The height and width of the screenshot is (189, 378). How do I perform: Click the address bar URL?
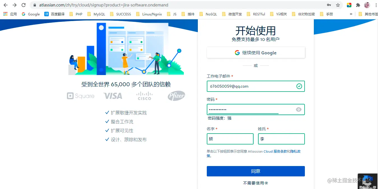pyautogui.click(x=104, y=5)
